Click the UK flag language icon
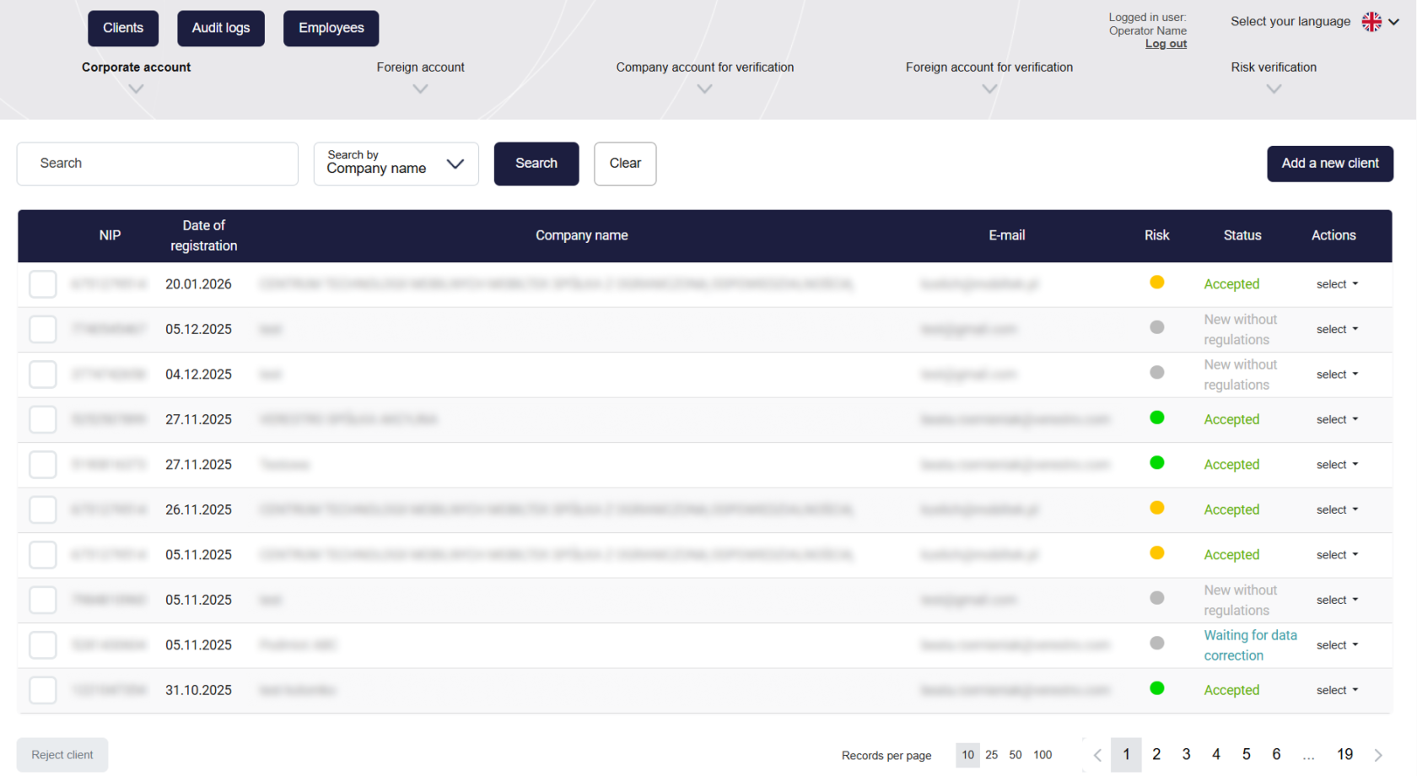The image size is (1417, 776). tap(1371, 22)
